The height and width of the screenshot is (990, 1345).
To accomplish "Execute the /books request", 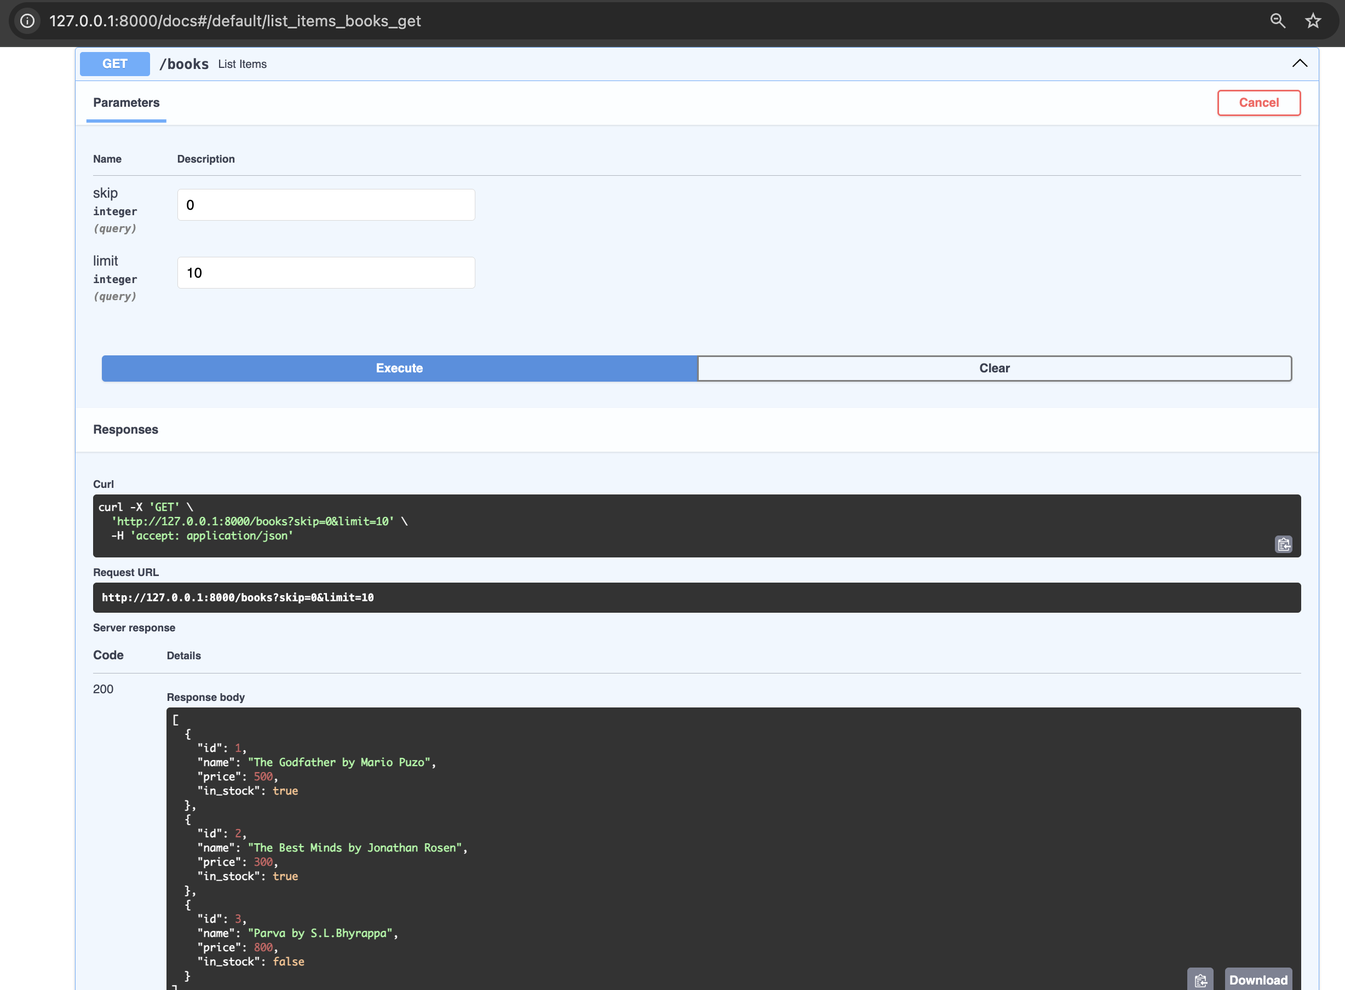I will pos(399,368).
